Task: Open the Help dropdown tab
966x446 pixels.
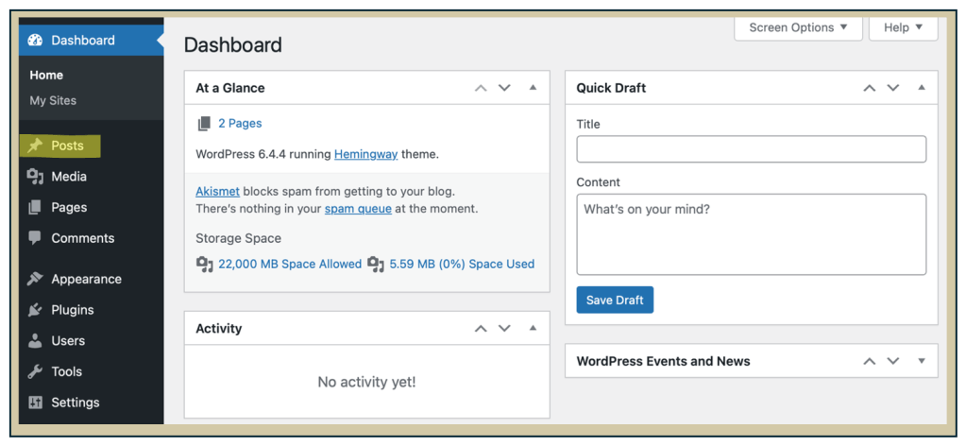Action: (903, 27)
